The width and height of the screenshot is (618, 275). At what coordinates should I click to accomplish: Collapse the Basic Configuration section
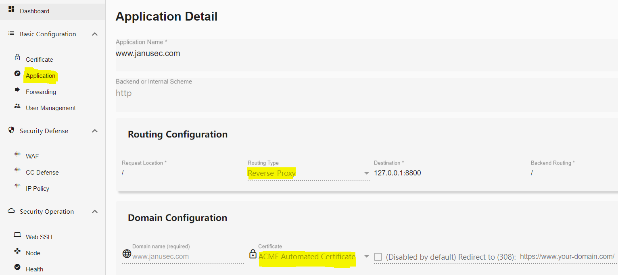pyautogui.click(x=95, y=34)
